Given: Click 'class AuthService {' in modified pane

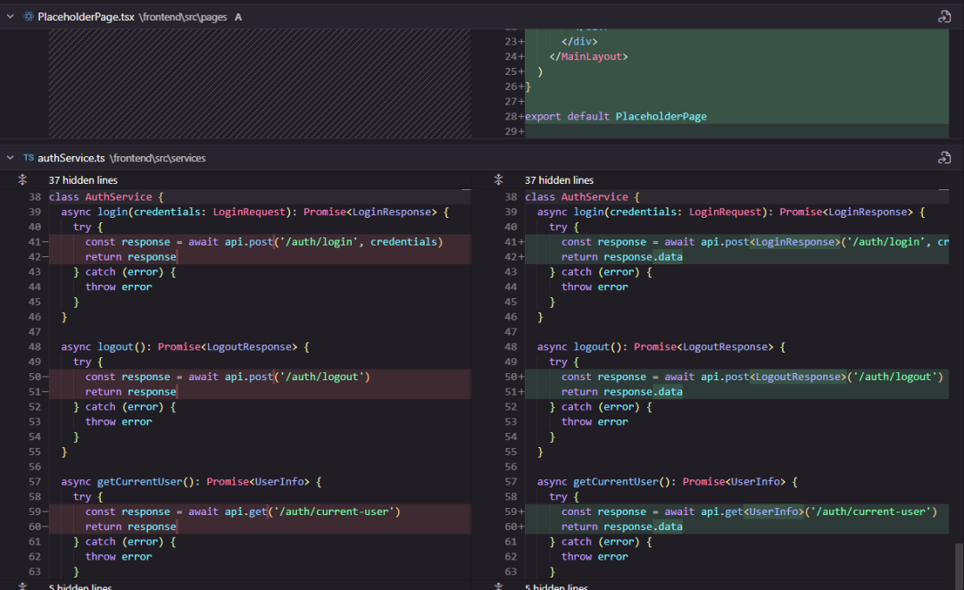Looking at the screenshot, I should coord(582,196).
